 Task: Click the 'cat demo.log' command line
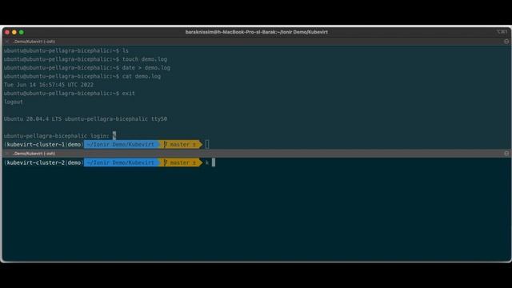tap(82, 76)
